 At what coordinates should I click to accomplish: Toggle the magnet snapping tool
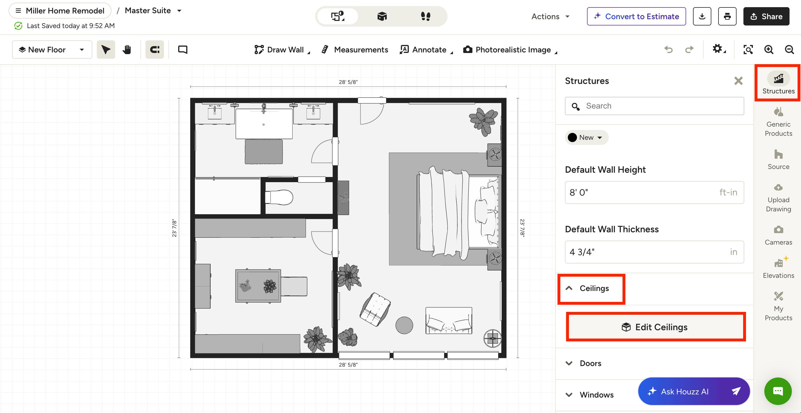[x=154, y=50]
